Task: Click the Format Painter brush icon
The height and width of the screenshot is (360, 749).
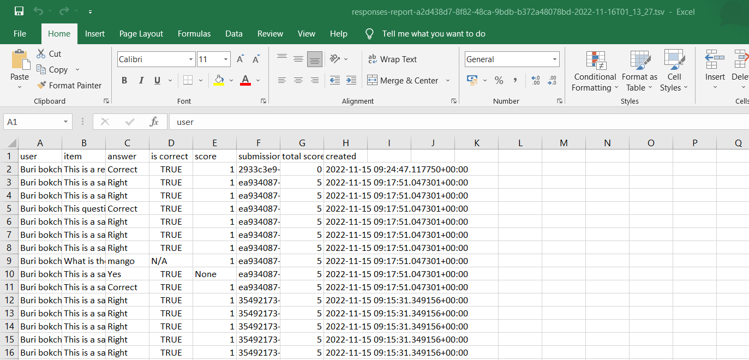Action: pos(41,86)
